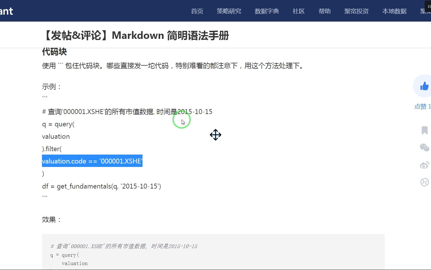Click indented valuation in rendered code block
The image size is (431, 270).
(x=75, y=263)
